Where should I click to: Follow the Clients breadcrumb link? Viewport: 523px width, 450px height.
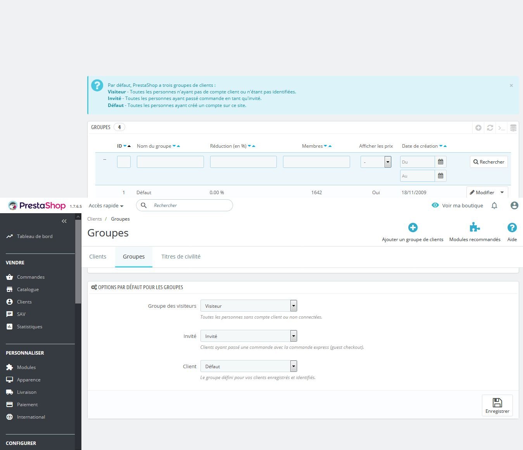(95, 219)
